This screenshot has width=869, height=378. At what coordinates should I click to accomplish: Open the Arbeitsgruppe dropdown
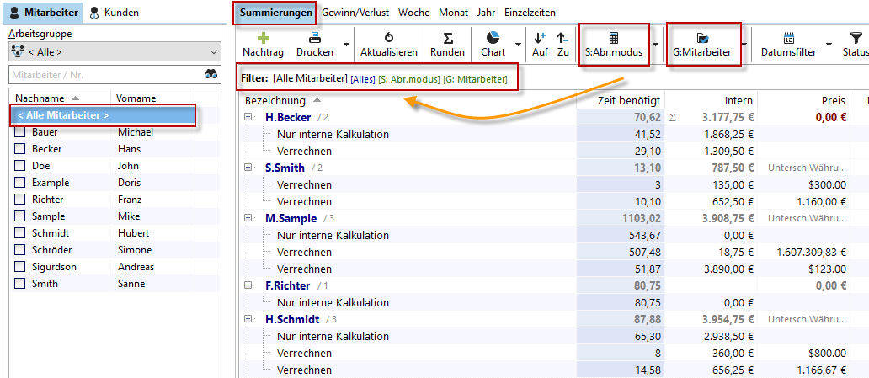114,51
